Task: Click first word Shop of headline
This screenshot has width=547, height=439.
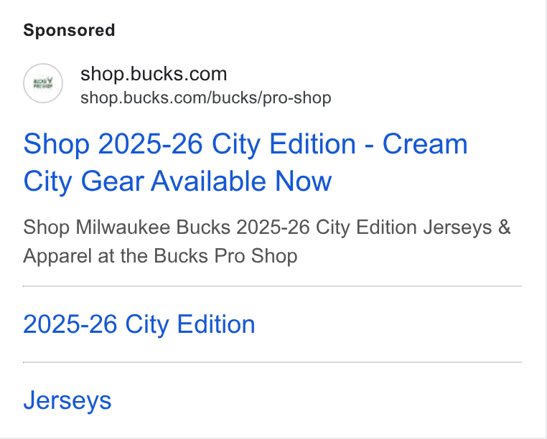Action: 57,144
